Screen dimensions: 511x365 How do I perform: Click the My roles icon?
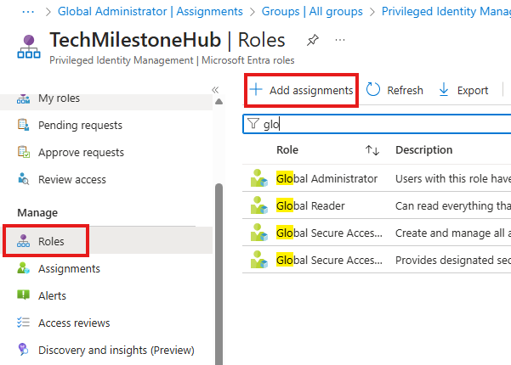pos(23,98)
